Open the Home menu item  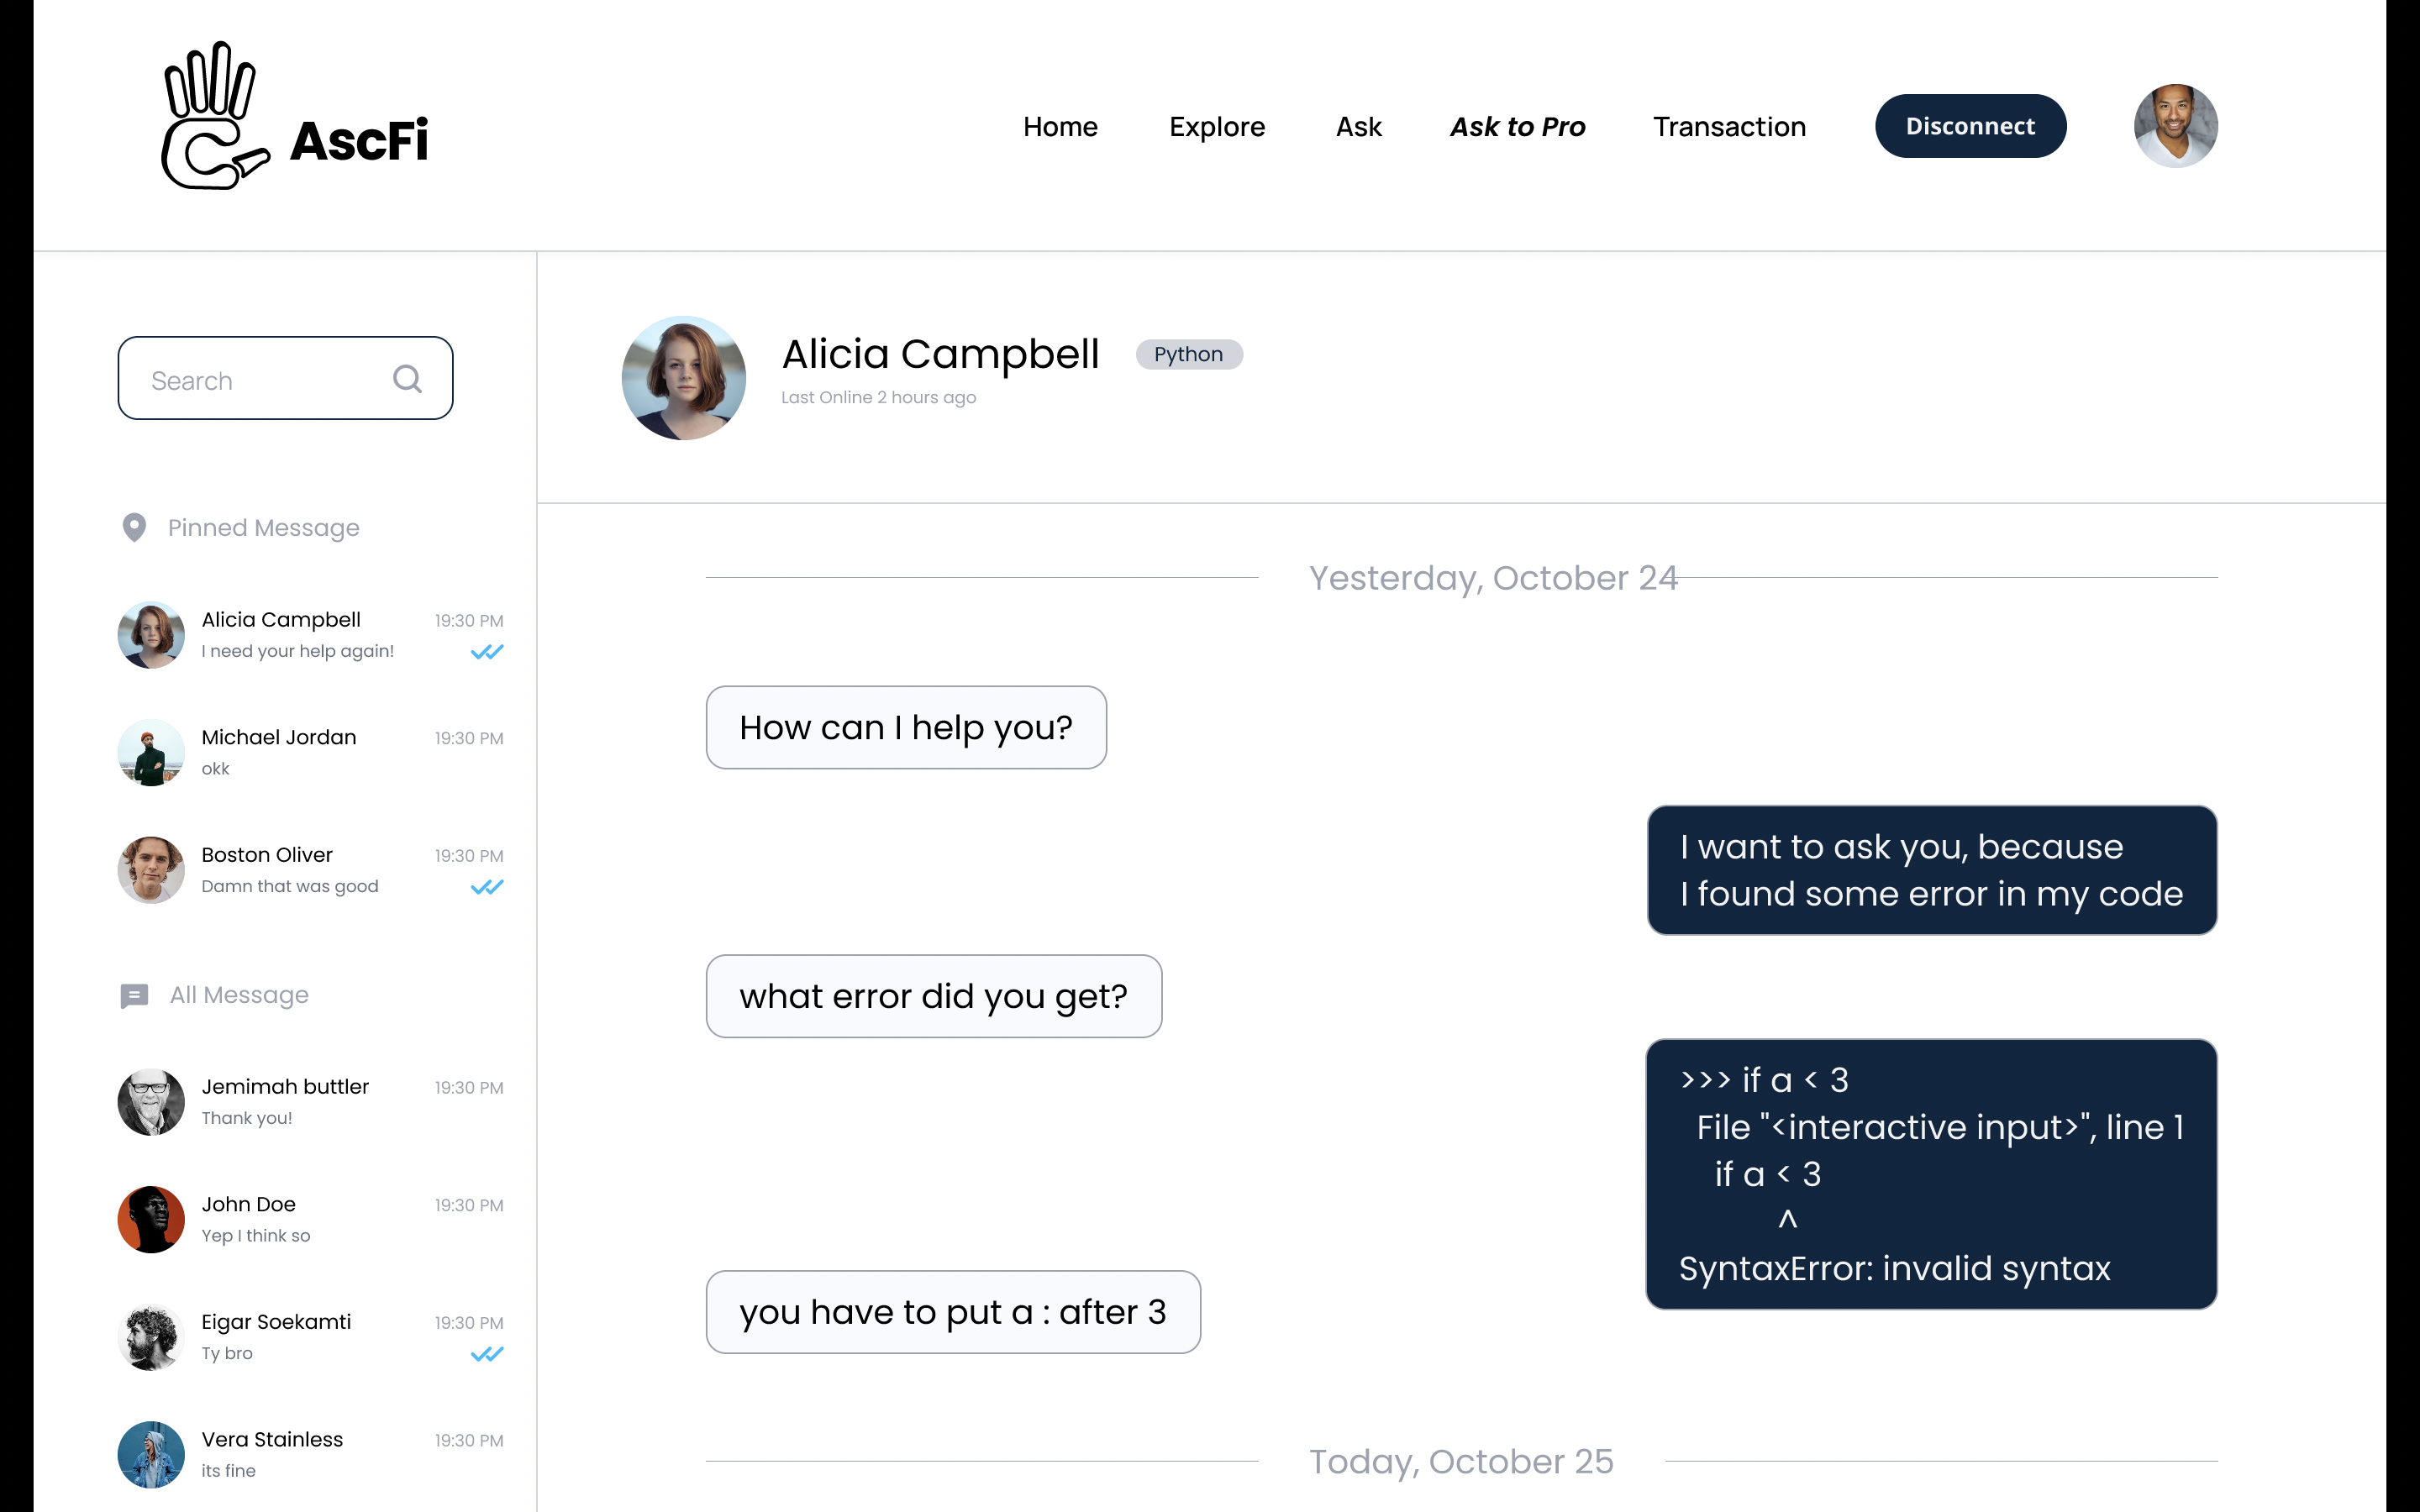1060,127
